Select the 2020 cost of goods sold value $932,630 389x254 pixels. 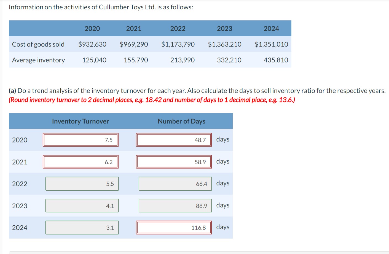tap(92, 44)
